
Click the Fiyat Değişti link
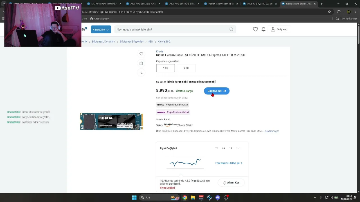coord(167,188)
